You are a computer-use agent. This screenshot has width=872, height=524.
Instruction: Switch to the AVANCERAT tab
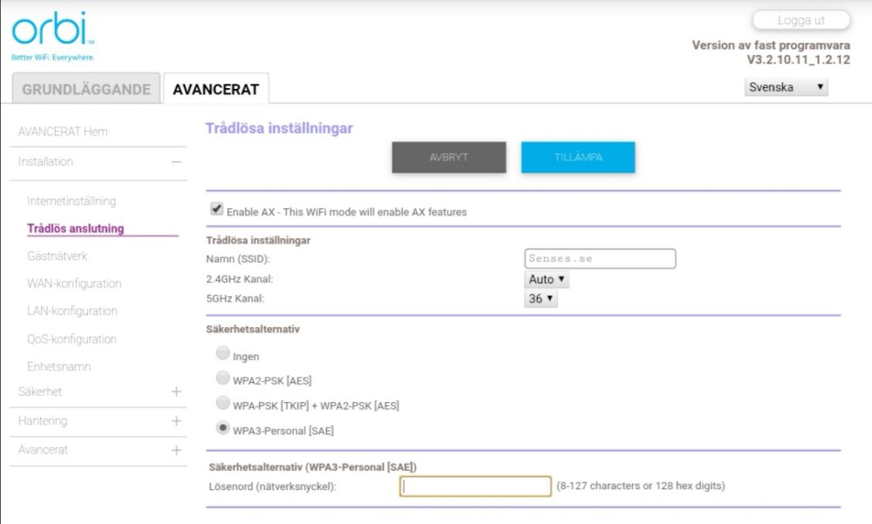click(215, 89)
